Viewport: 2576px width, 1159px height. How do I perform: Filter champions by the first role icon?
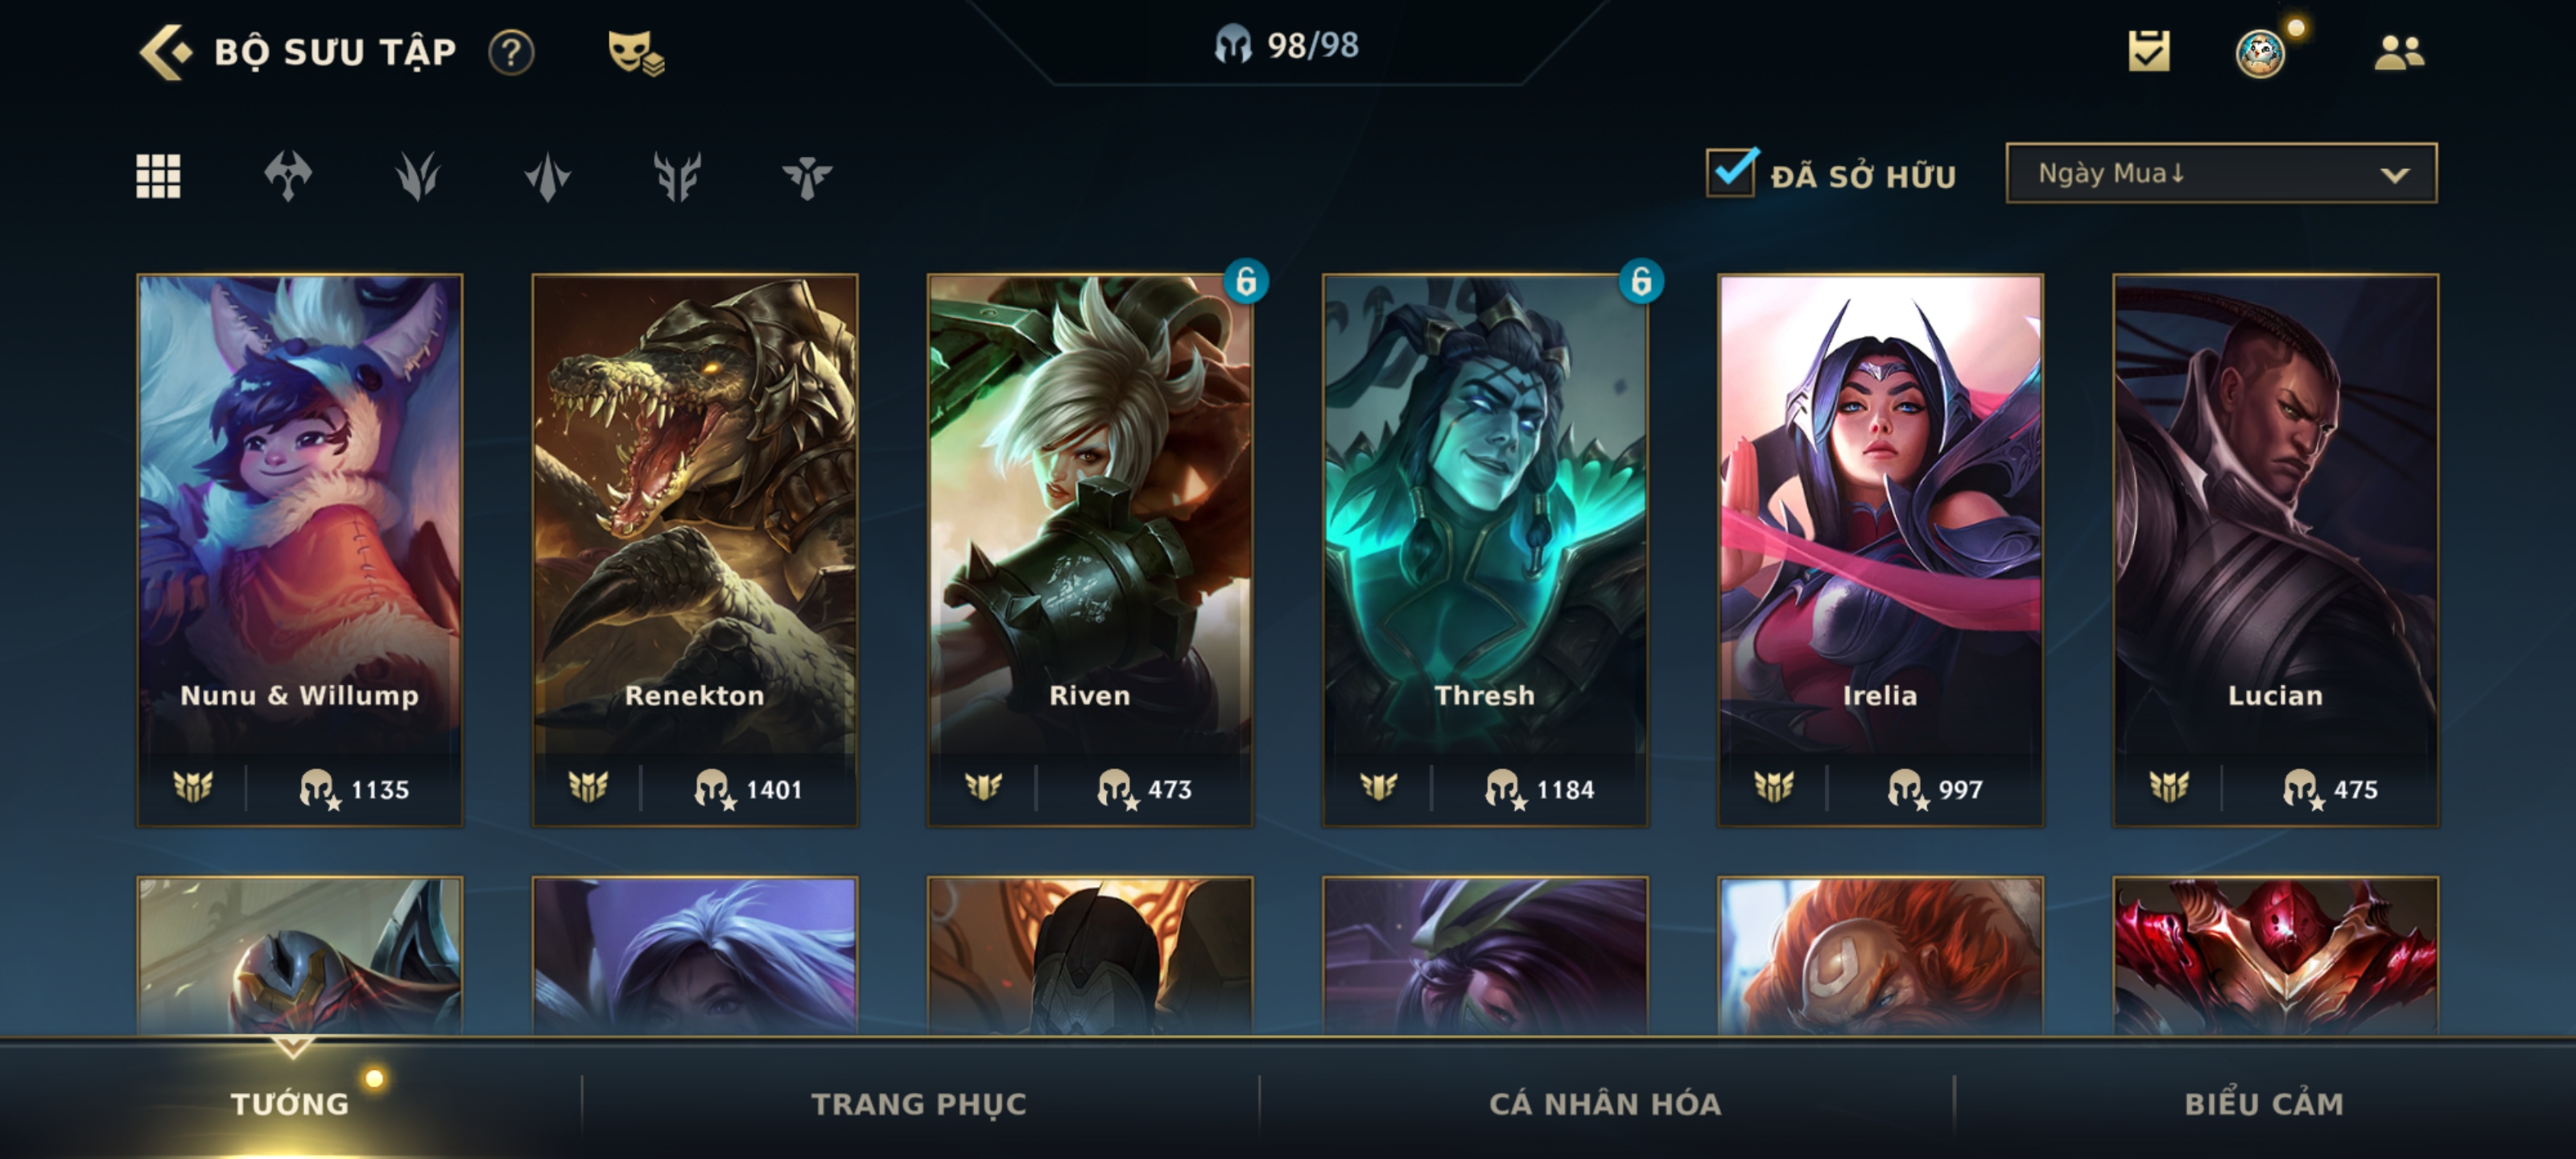[x=288, y=176]
